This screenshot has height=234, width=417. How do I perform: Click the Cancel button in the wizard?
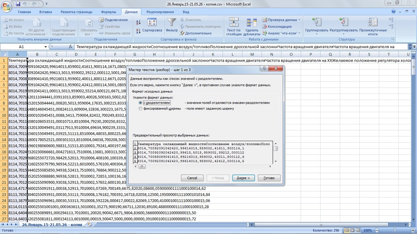192,178
